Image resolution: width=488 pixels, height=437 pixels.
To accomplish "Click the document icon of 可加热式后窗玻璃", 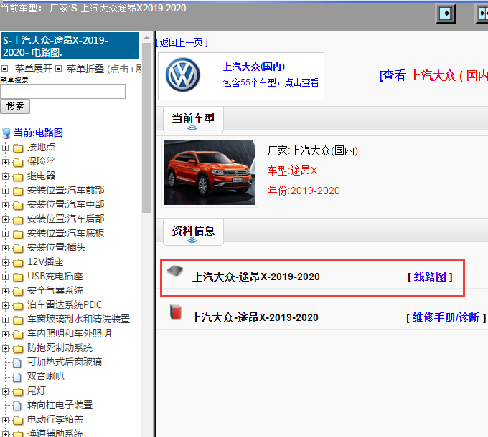I will pos(17,362).
